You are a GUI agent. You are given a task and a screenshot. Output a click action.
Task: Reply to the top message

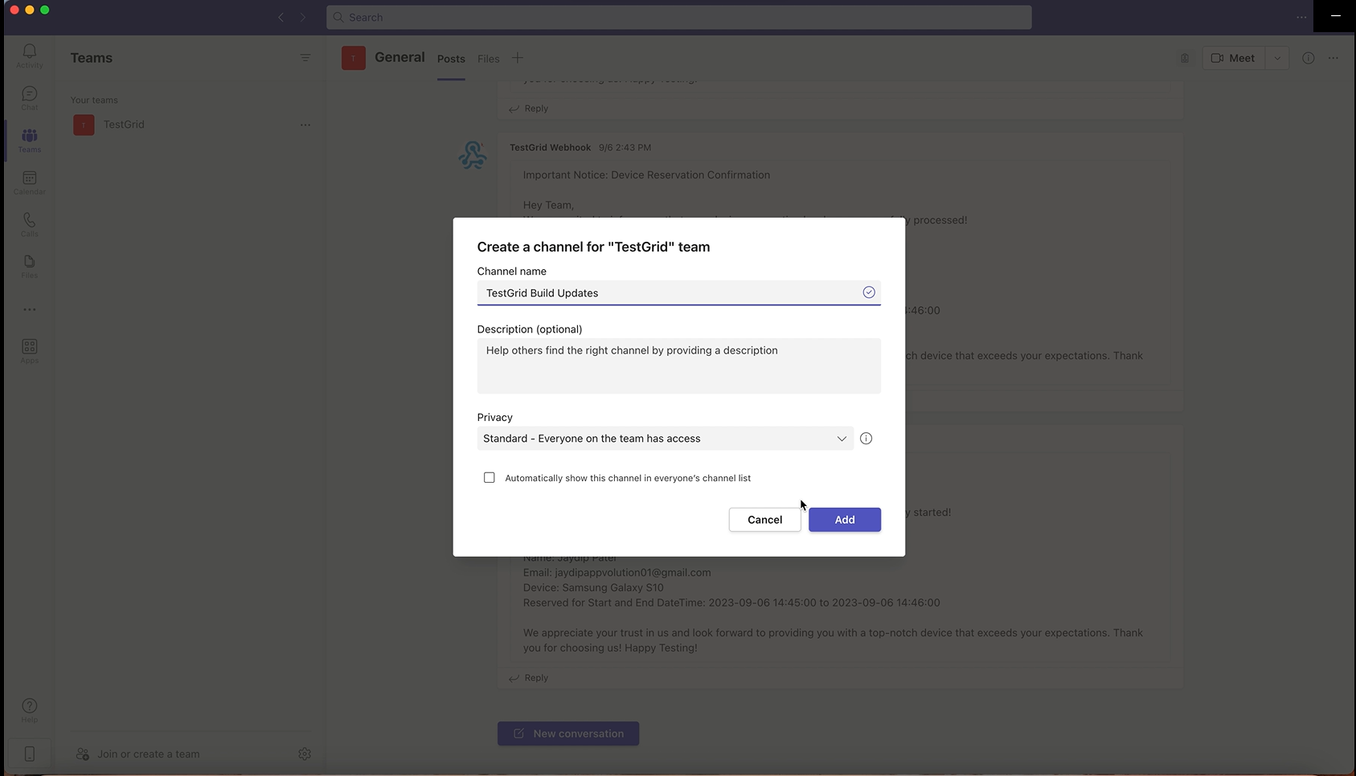pos(528,108)
